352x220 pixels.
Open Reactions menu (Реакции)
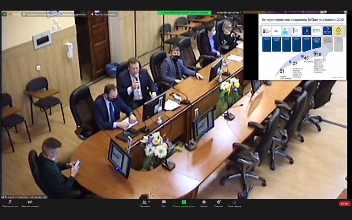[x=219, y=204]
